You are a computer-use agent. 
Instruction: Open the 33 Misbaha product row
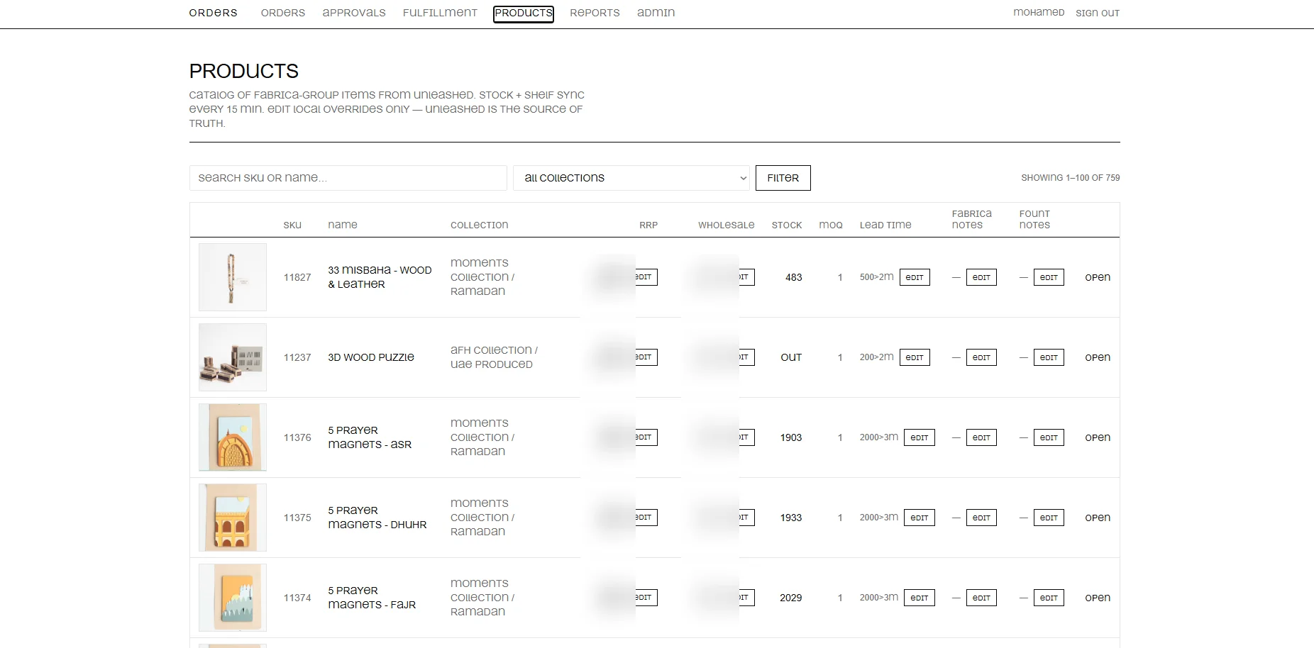[x=1098, y=277]
